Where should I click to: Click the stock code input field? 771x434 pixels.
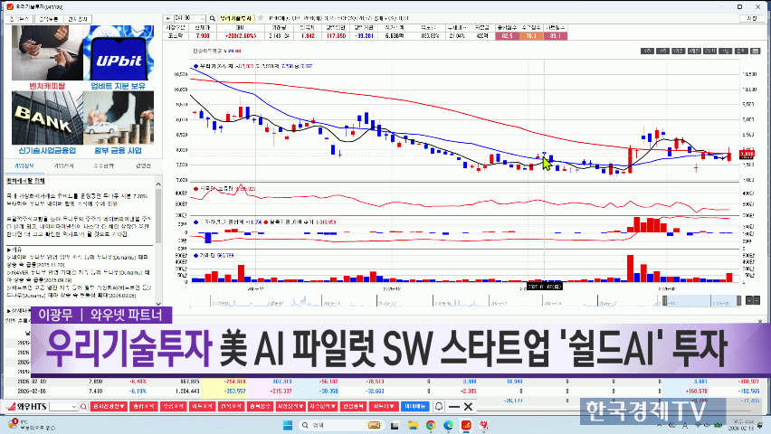(x=187, y=17)
